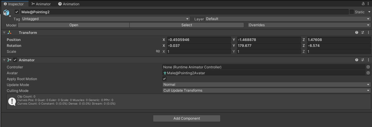Open Transform presets slider icon
Viewport: 372px width, 127px height.
(363, 32)
